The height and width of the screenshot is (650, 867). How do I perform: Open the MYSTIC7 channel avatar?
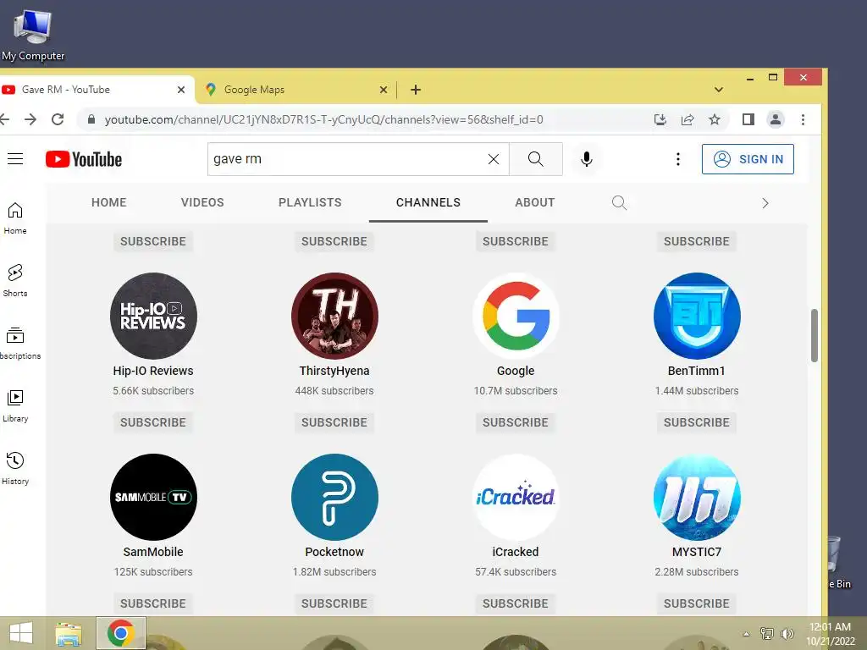(x=697, y=498)
